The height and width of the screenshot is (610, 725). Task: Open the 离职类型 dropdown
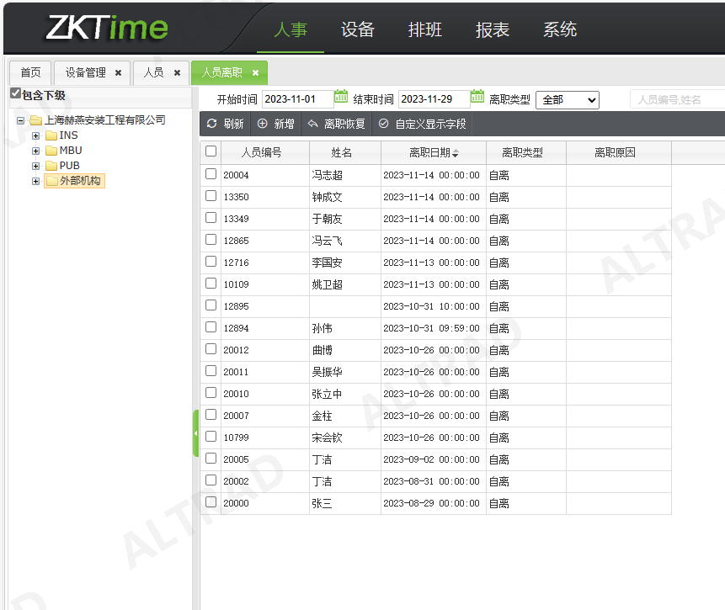(x=567, y=99)
